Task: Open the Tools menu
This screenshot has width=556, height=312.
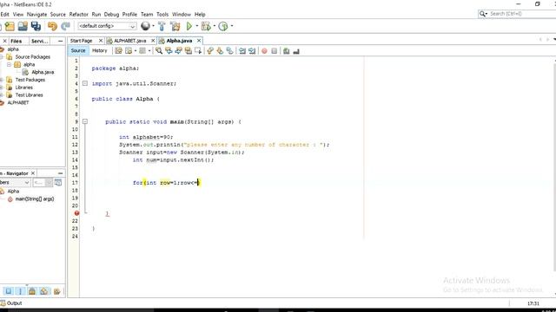Action: tap(162, 15)
